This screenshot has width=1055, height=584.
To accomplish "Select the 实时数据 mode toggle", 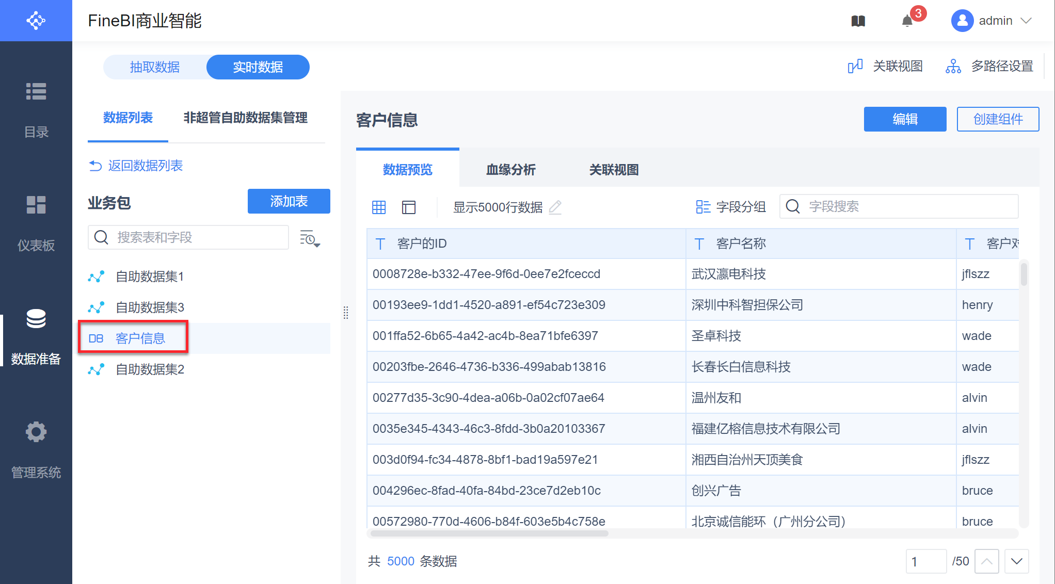I will [x=258, y=67].
